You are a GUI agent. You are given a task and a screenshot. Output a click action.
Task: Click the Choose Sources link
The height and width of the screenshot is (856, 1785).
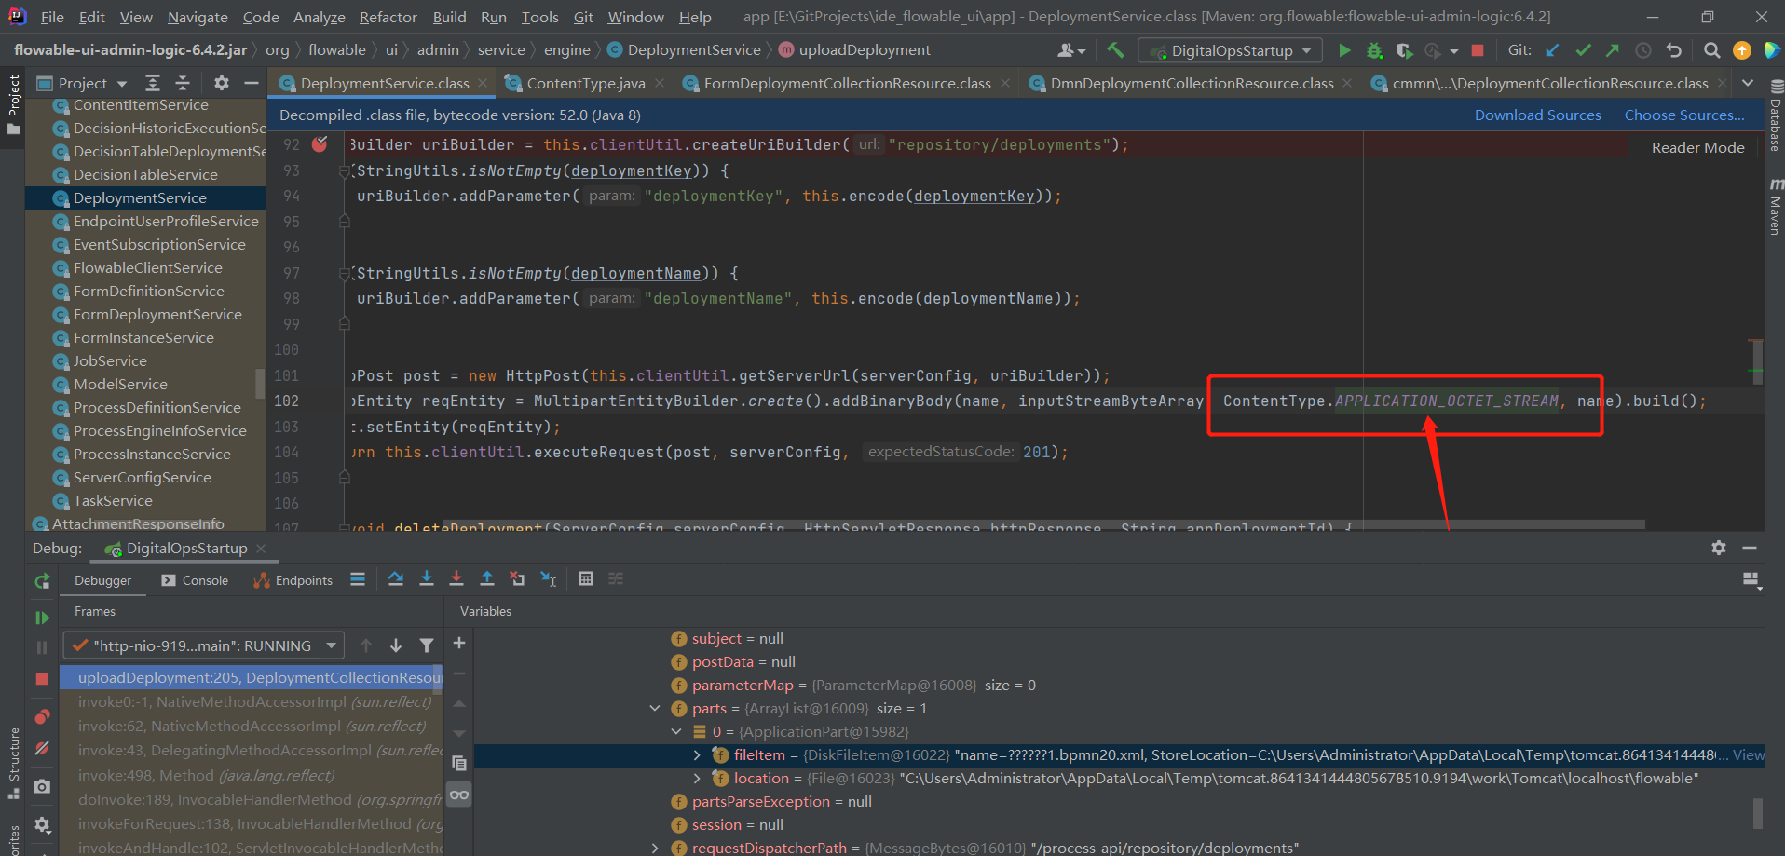click(x=1684, y=115)
